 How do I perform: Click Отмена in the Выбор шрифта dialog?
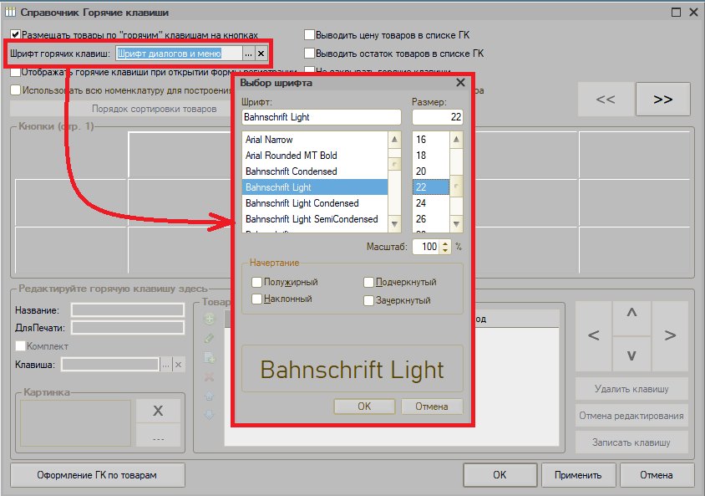point(432,407)
